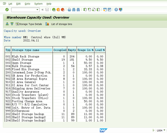
Task: Select the Empty column header
Action: [x=72, y=50]
